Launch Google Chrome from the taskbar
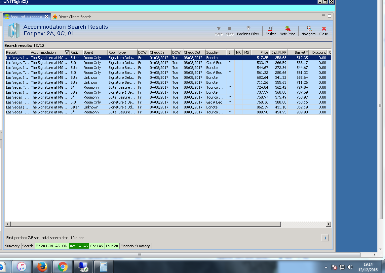 (x=63, y=266)
